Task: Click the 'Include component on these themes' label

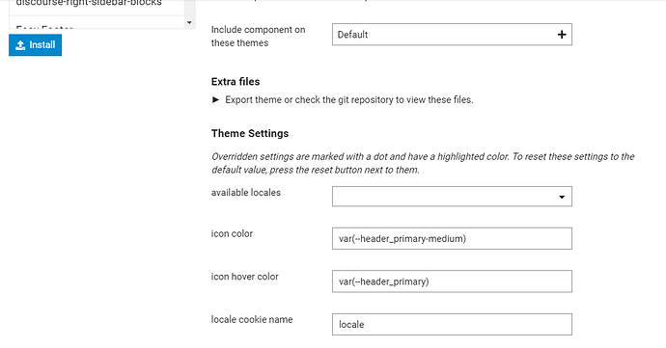Action: [x=259, y=37]
